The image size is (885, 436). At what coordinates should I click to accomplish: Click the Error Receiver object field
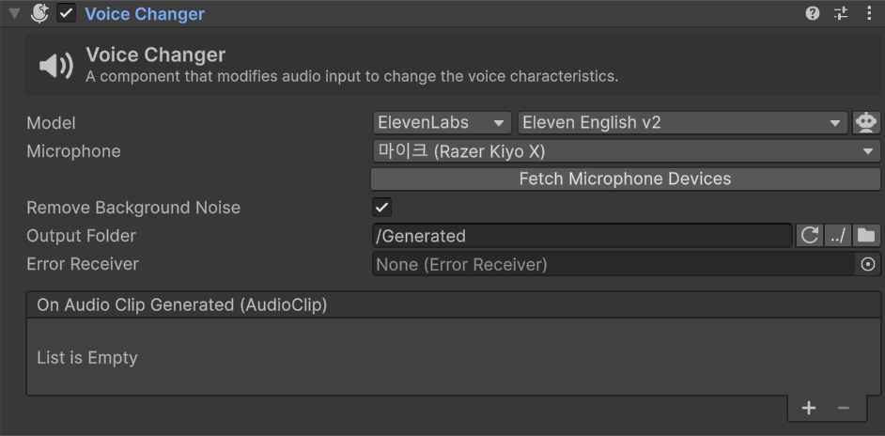[614, 264]
